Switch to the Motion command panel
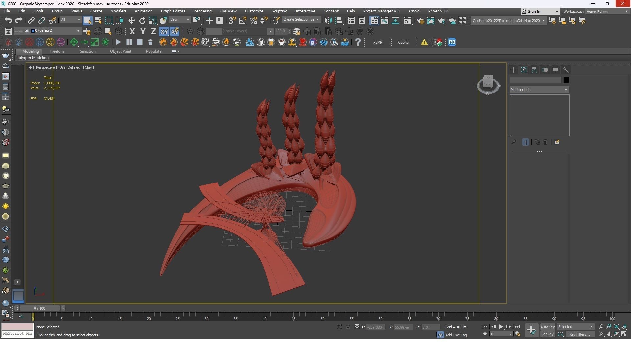The height and width of the screenshot is (342, 631). click(x=545, y=70)
